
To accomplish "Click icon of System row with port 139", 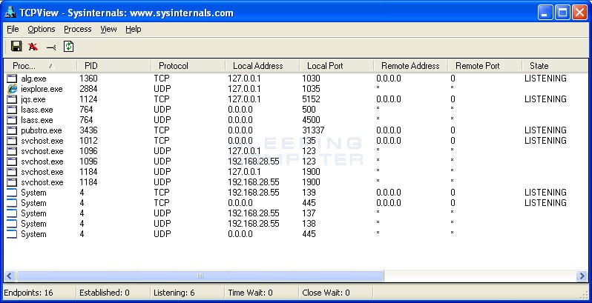I will (12, 193).
